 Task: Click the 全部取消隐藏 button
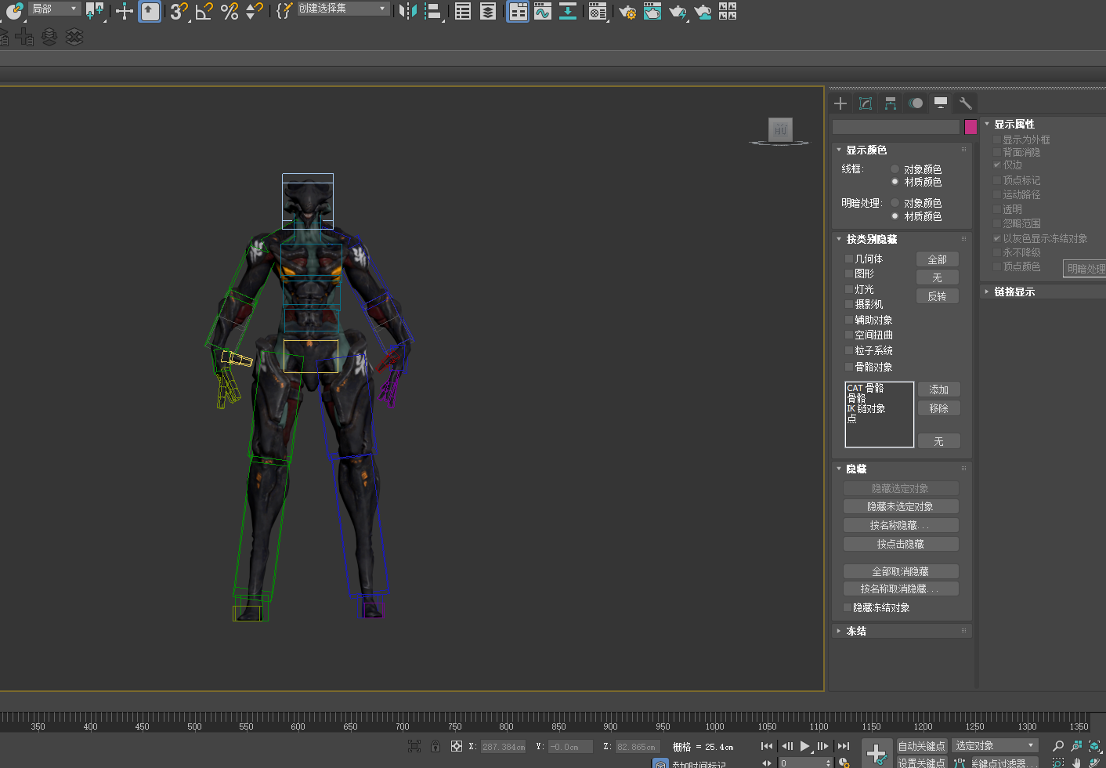900,571
